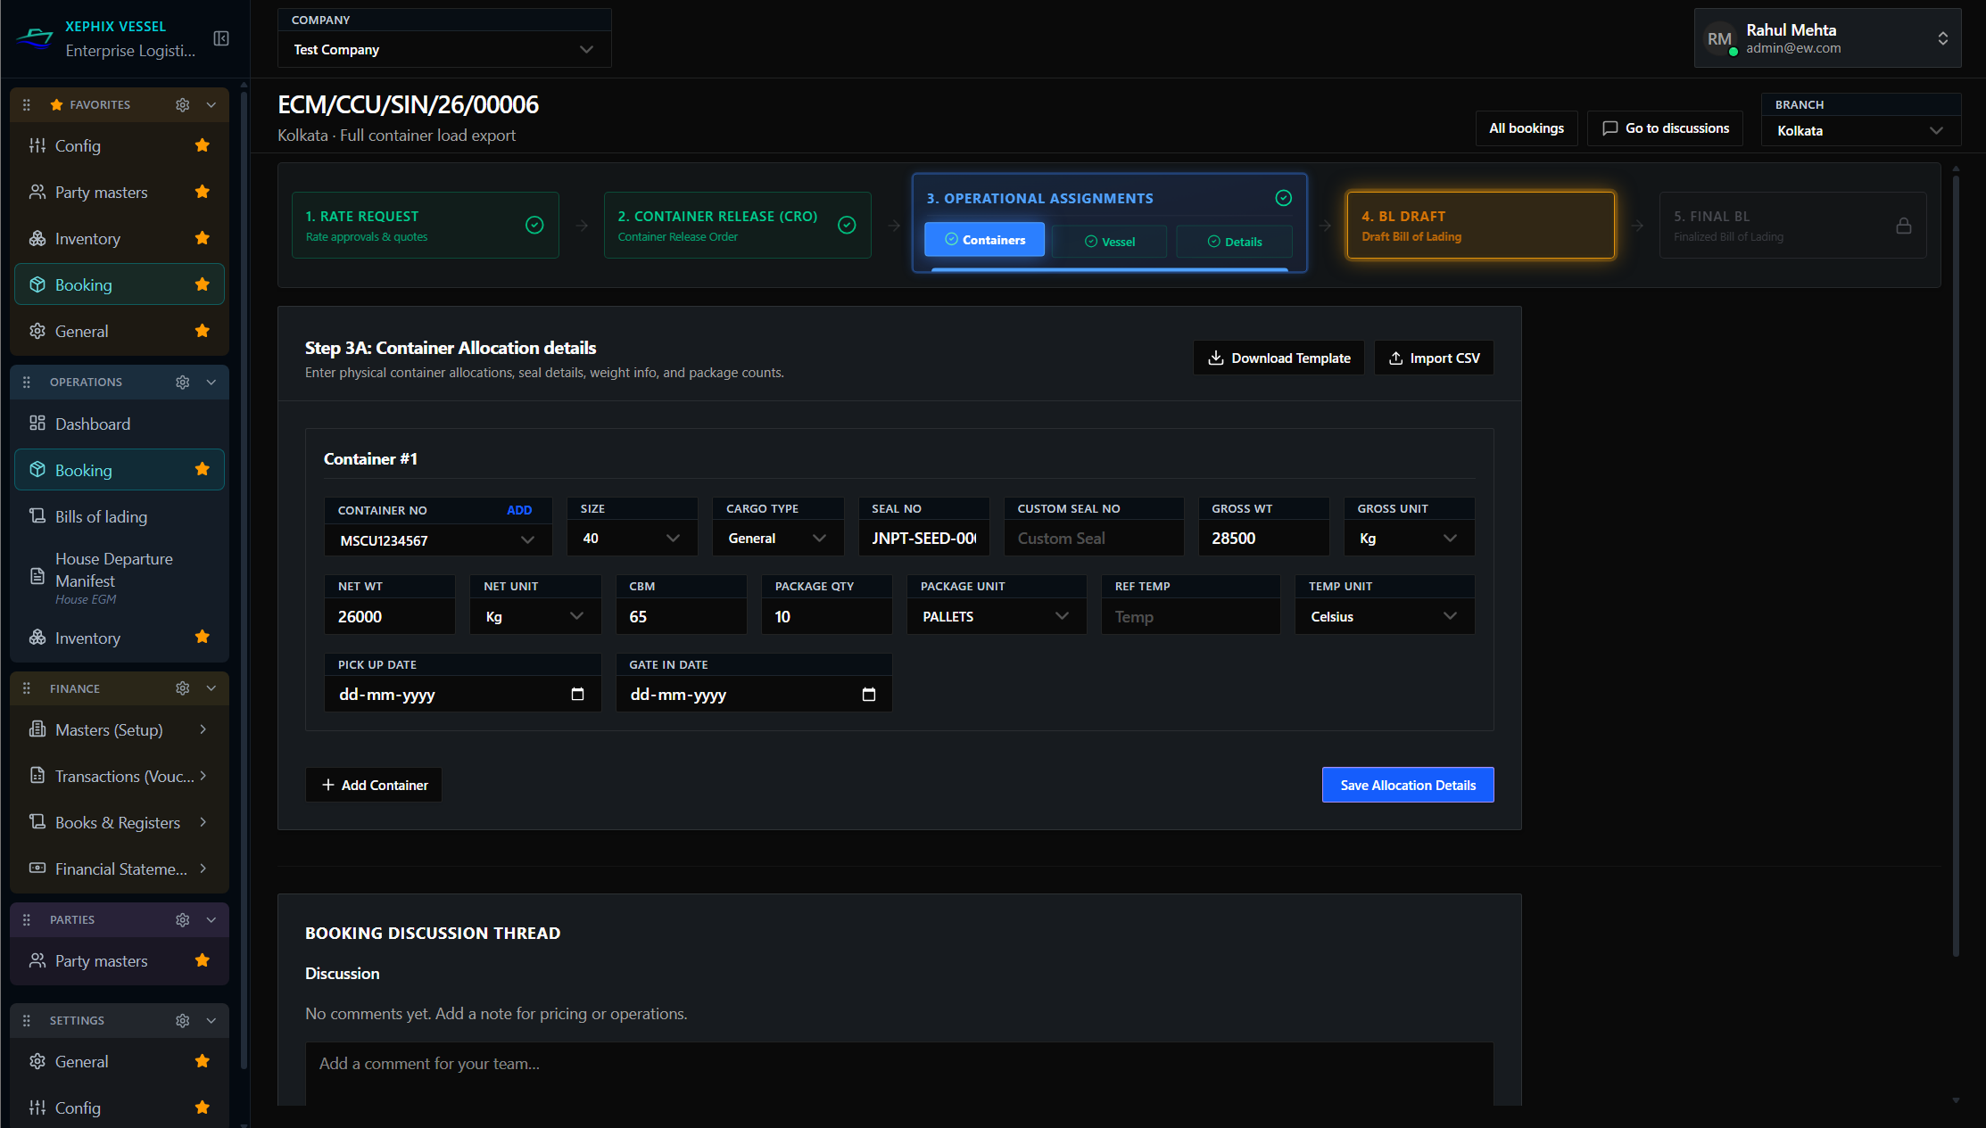Open Settings section gear icon
Image resolution: width=1986 pixels, height=1128 pixels.
(183, 1020)
